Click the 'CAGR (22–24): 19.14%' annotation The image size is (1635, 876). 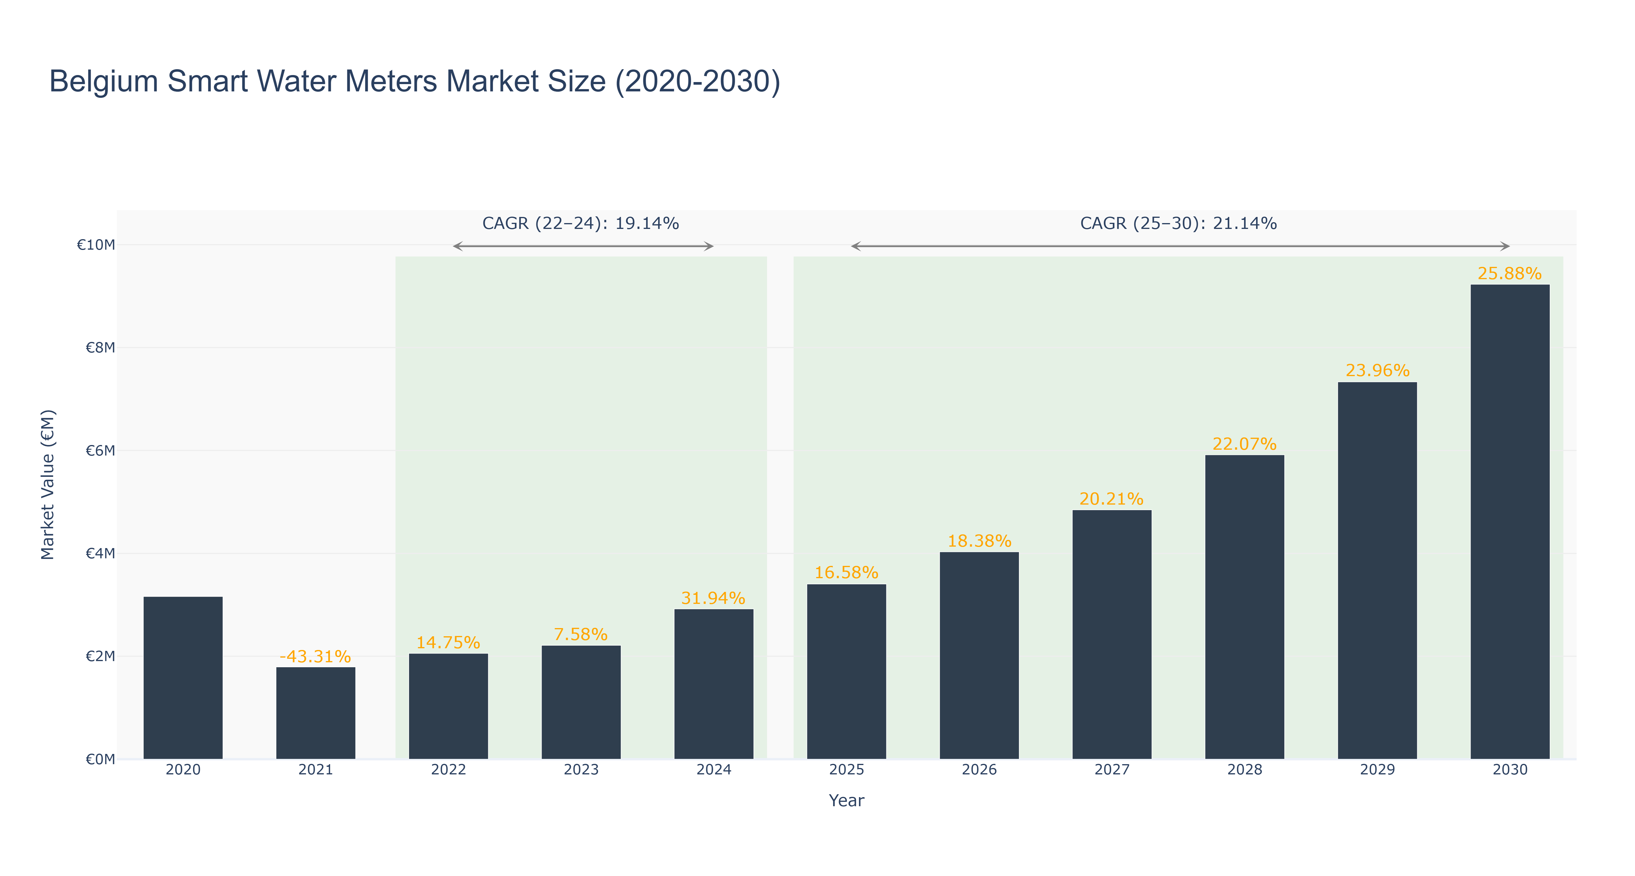click(581, 223)
